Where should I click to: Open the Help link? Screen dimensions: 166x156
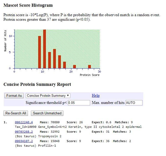click(x=96, y=95)
